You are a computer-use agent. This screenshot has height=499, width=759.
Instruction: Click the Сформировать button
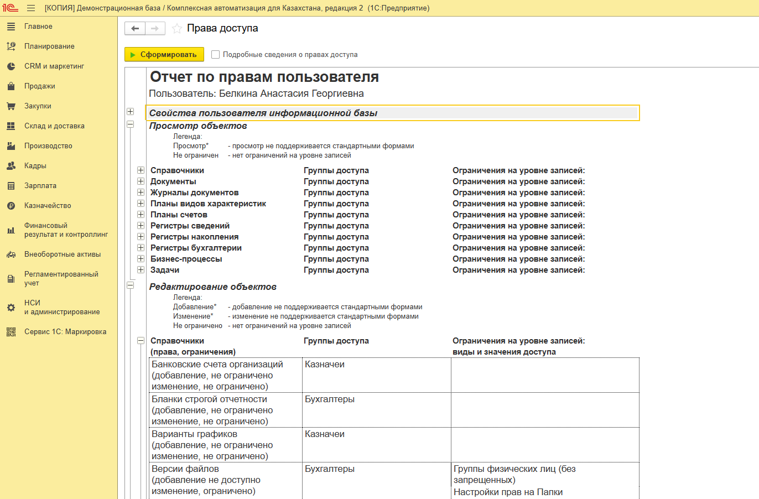pos(164,55)
